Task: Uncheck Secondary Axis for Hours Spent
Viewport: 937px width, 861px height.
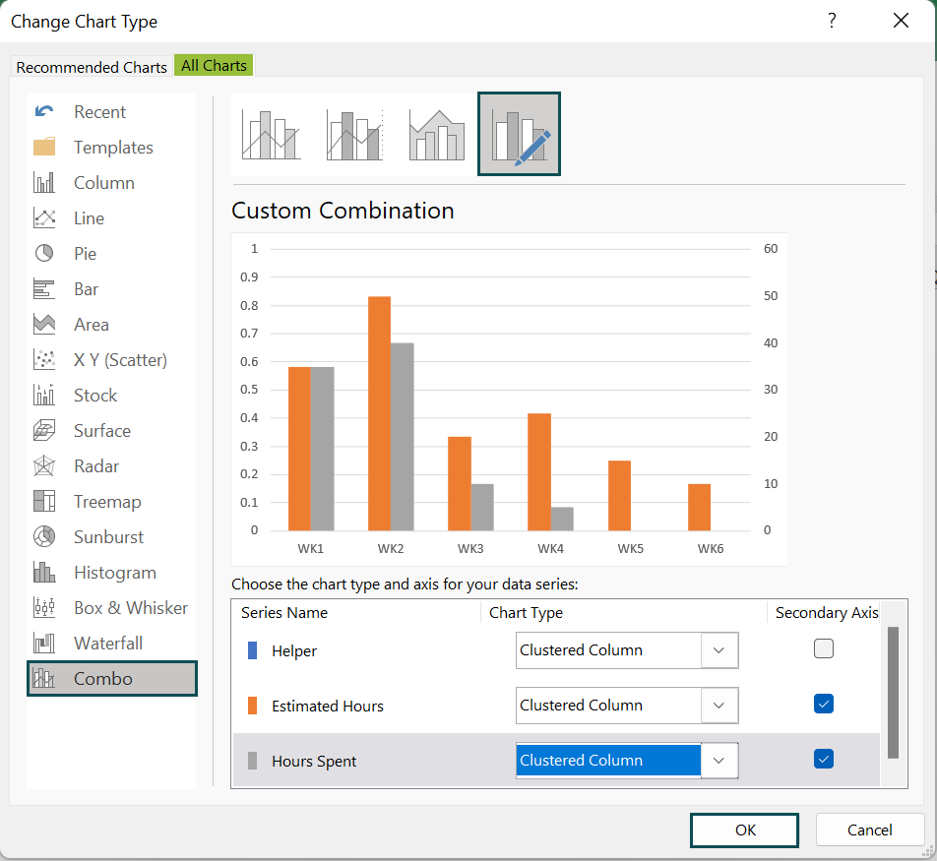Action: [824, 759]
